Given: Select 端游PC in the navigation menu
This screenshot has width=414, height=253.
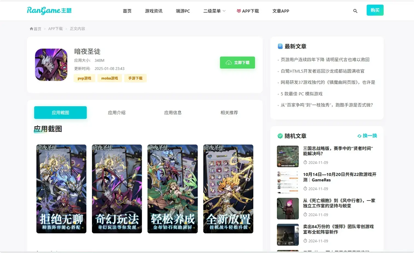Looking at the screenshot, I should click(183, 11).
